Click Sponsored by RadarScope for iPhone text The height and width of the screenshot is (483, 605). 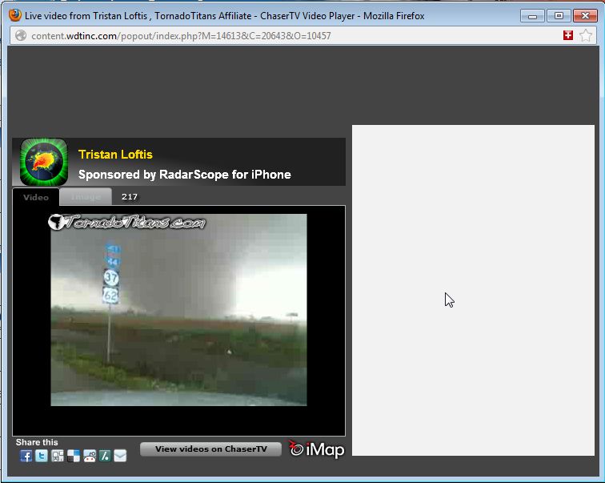coord(184,175)
